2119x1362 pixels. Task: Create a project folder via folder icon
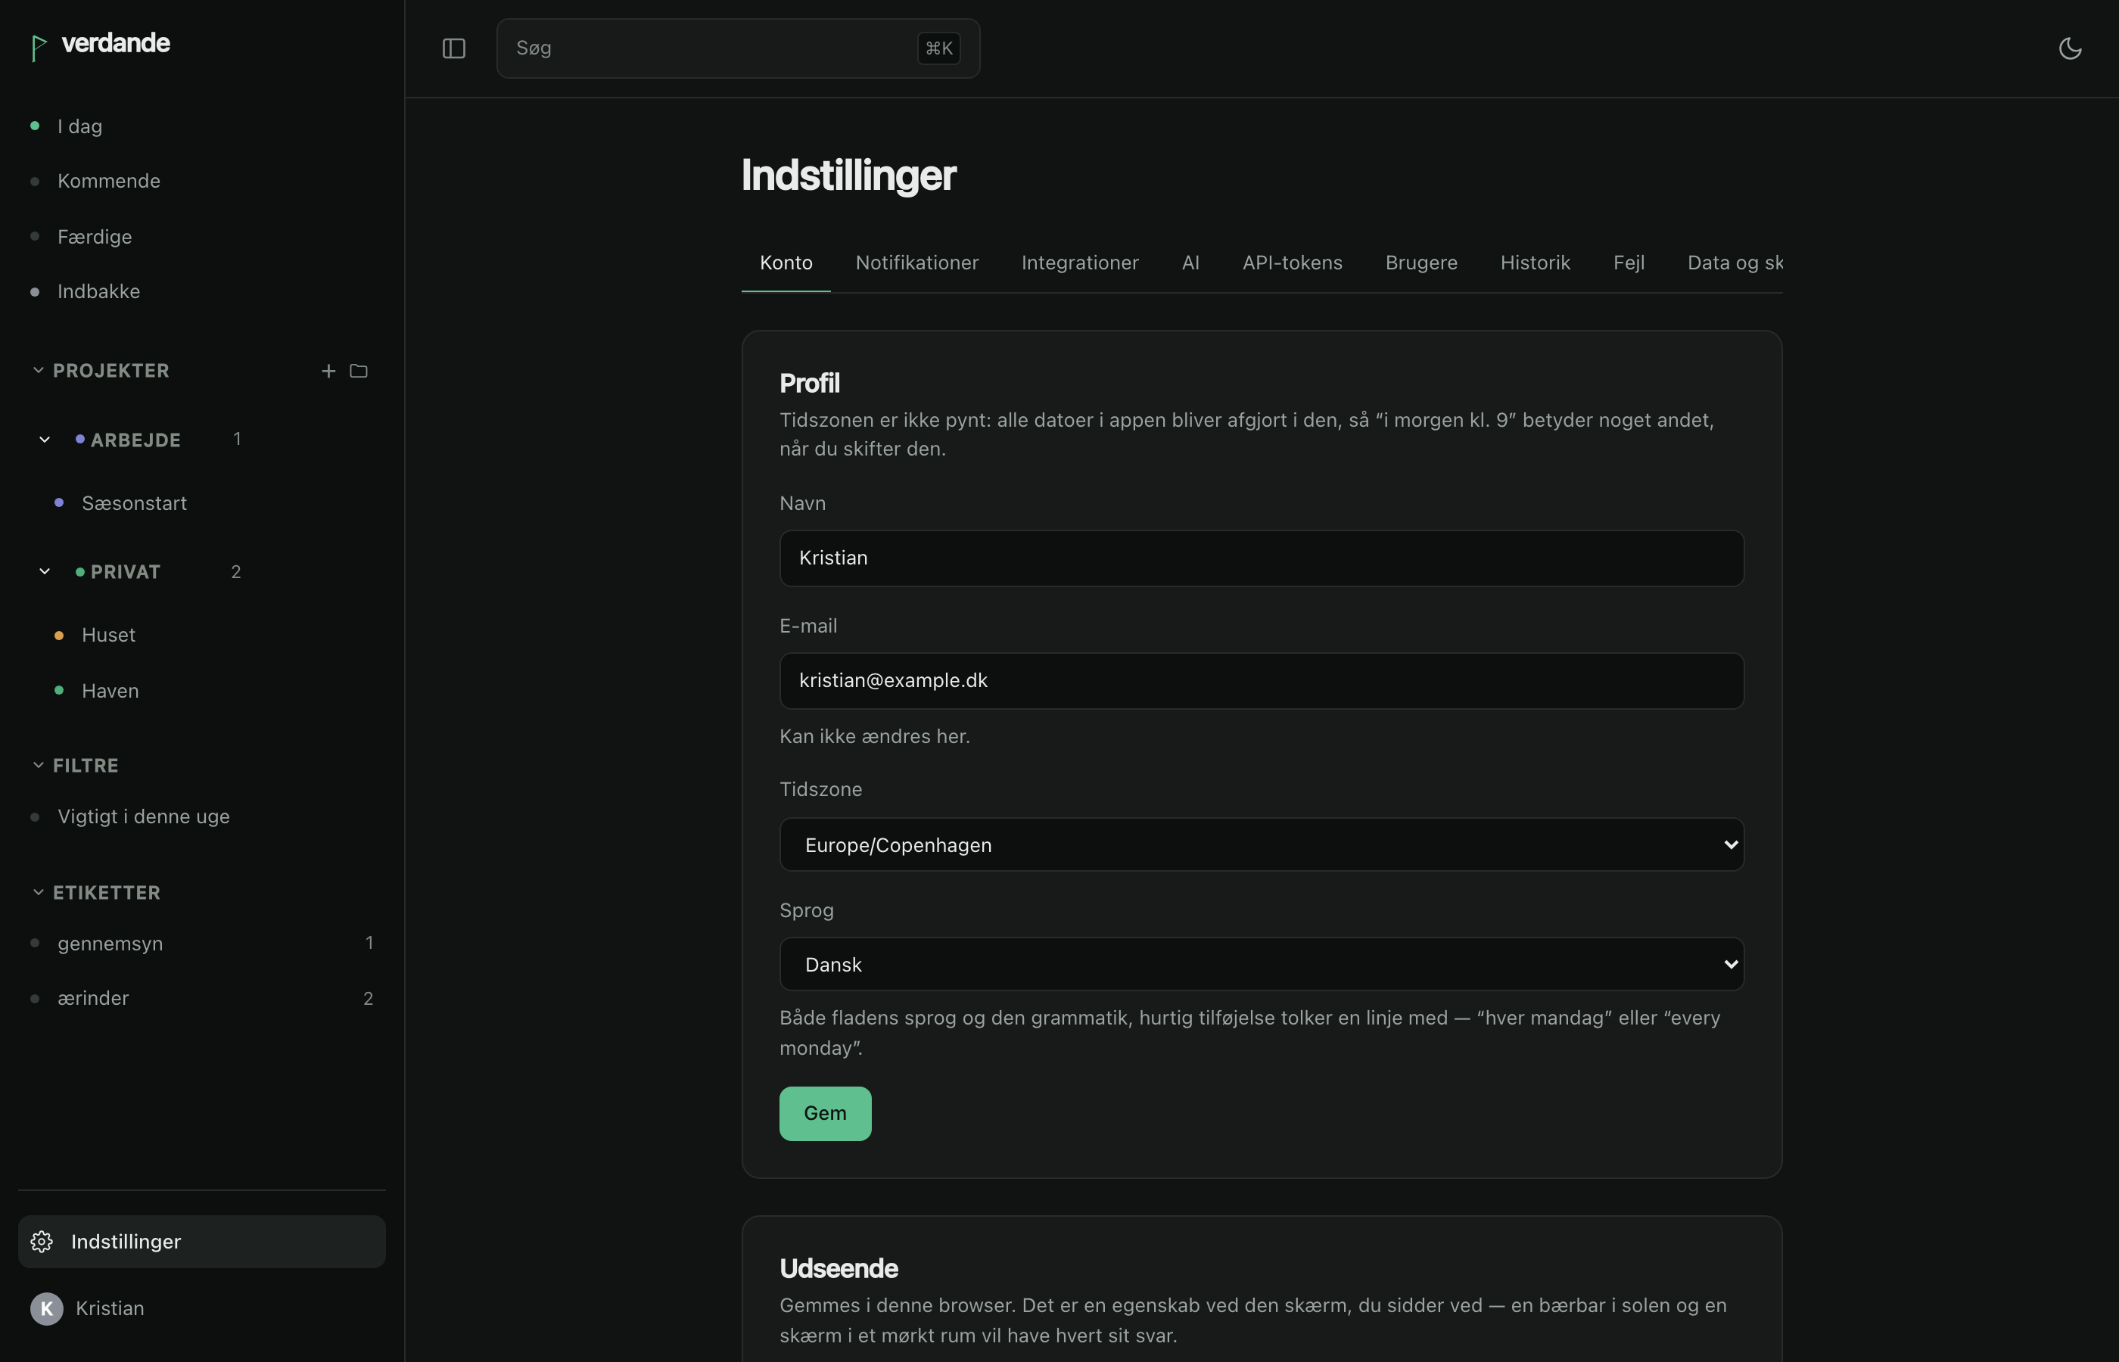coord(358,372)
